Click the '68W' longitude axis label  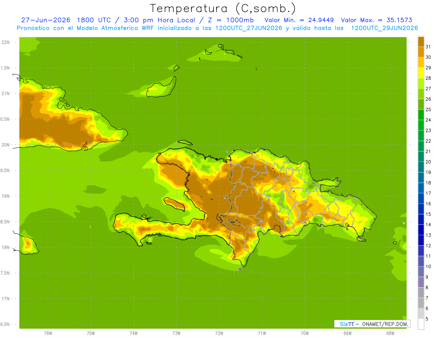click(390, 333)
